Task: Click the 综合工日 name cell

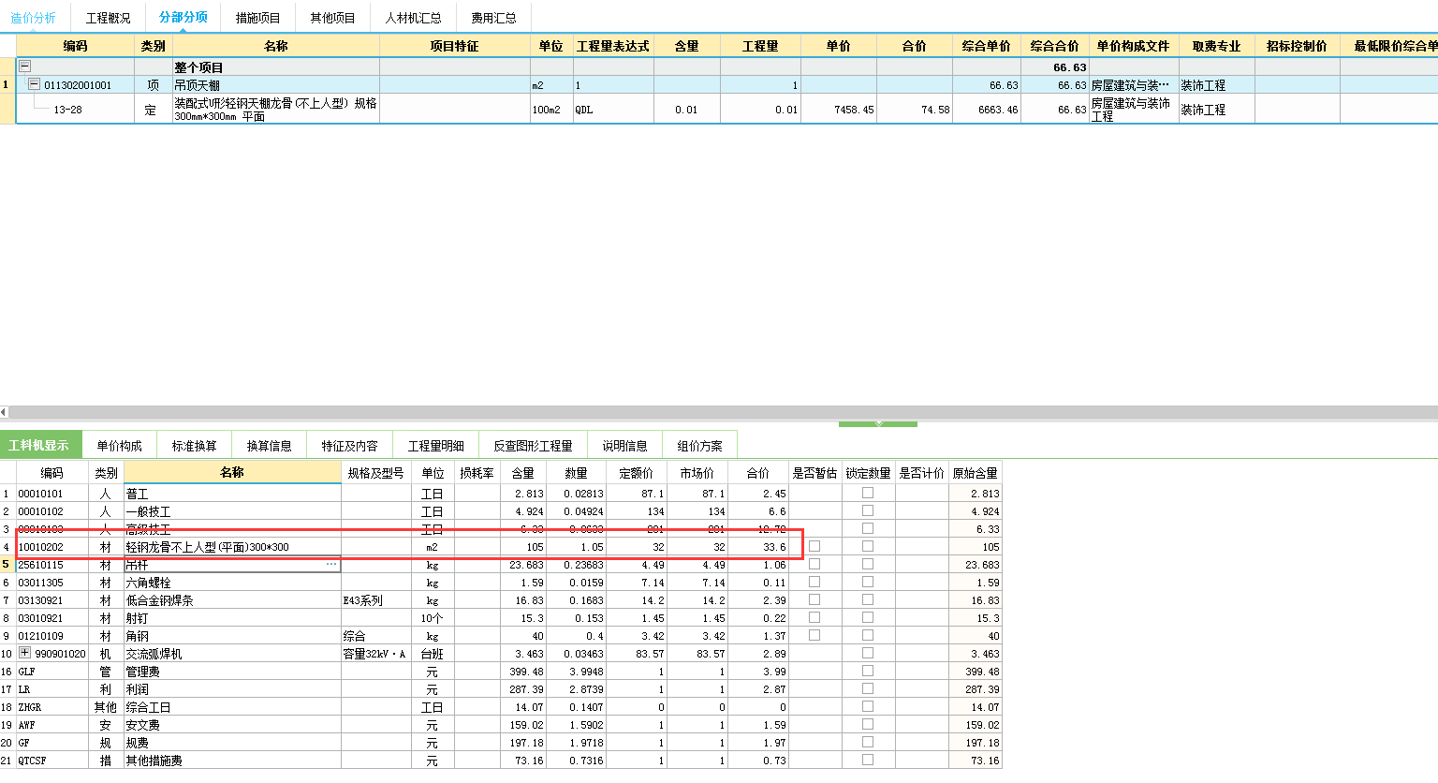Action: click(232, 707)
